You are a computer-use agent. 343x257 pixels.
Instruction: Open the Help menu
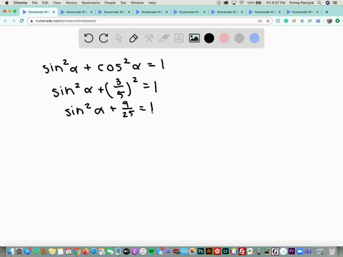click(152, 3)
